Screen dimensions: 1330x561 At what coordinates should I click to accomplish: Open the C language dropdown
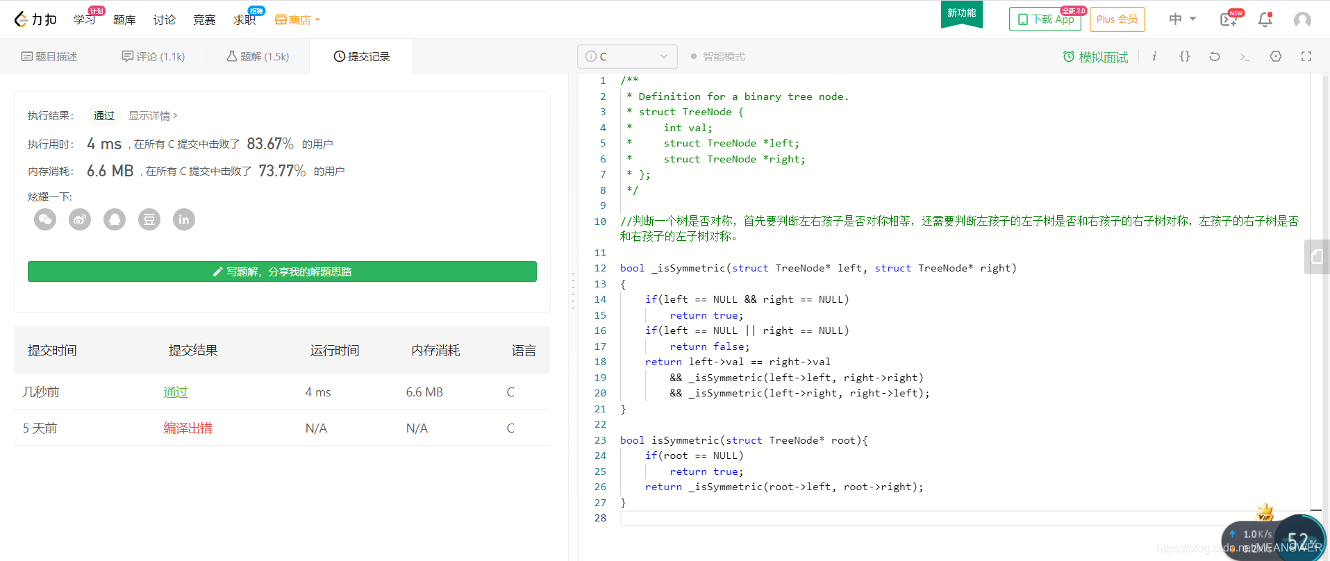pyautogui.click(x=627, y=56)
